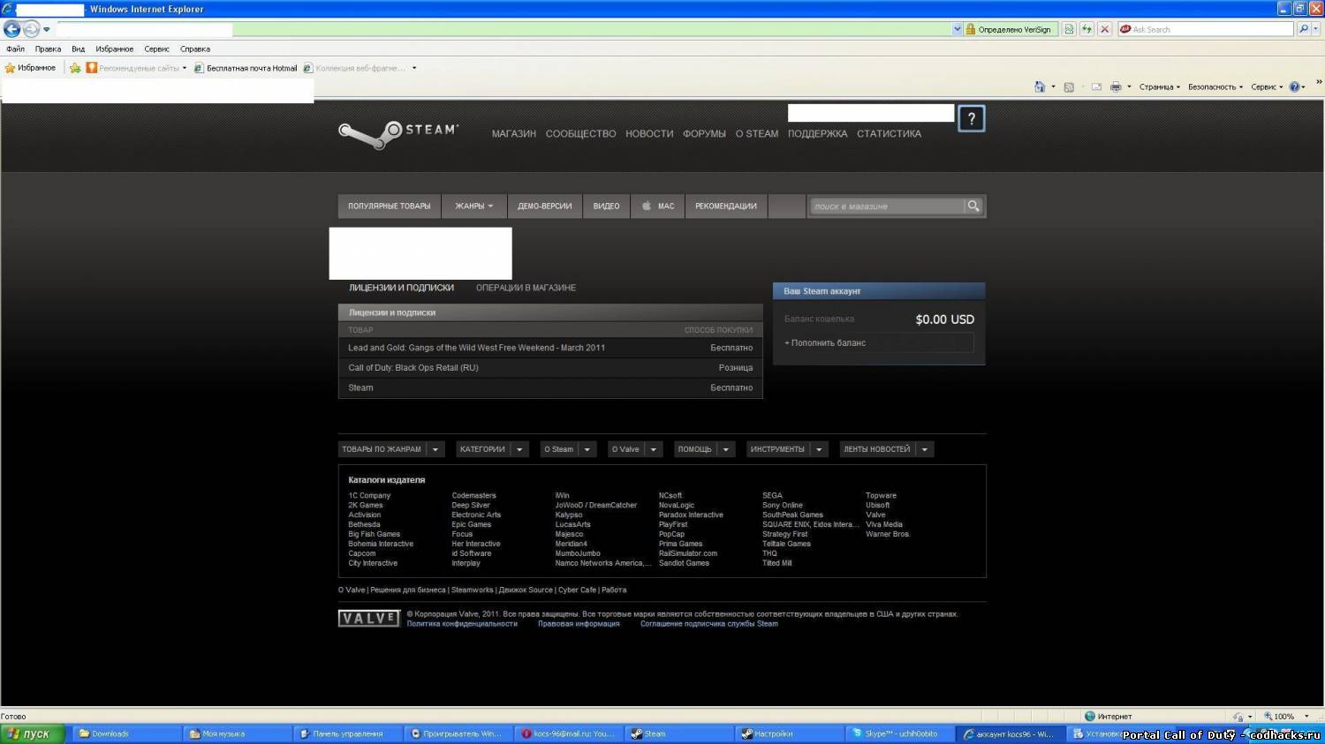
Task: Switch to Steam window in taskbar
Action: click(x=678, y=733)
